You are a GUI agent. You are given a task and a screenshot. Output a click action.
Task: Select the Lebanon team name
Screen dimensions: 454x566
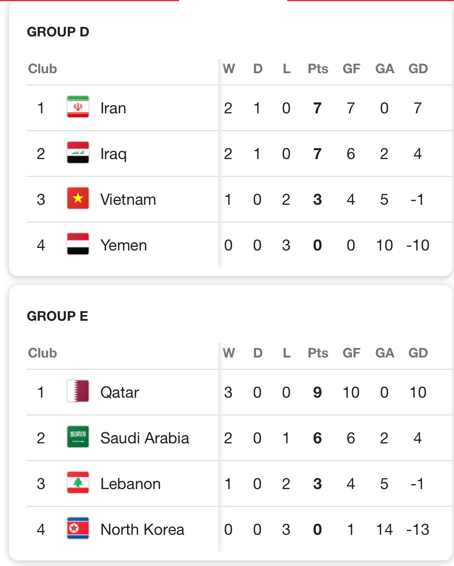click(131, 484)
